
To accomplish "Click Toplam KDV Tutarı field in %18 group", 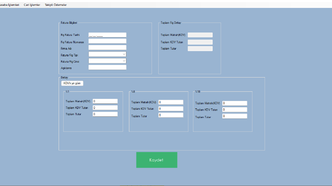I will (234, 110).
